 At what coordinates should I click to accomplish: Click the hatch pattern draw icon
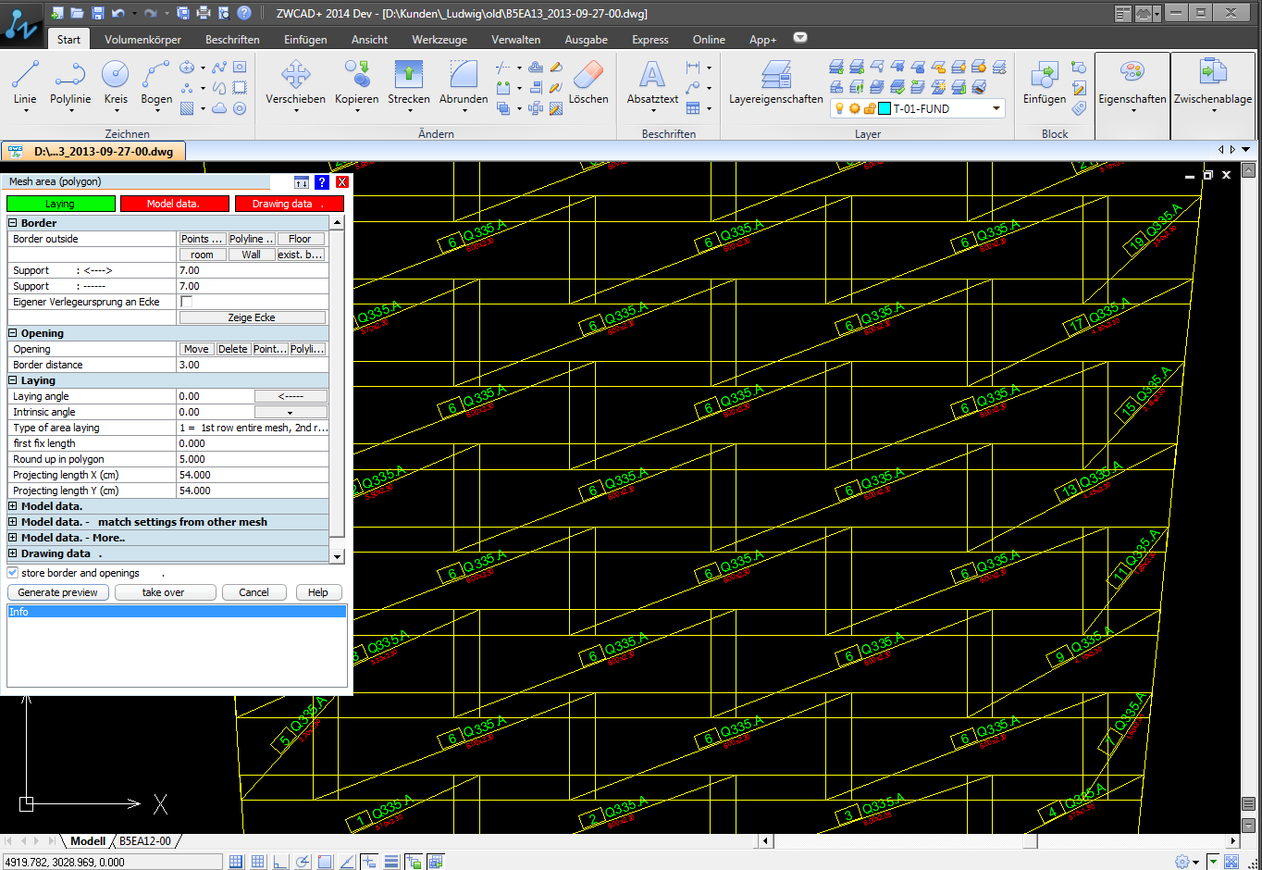pos(187,108)
